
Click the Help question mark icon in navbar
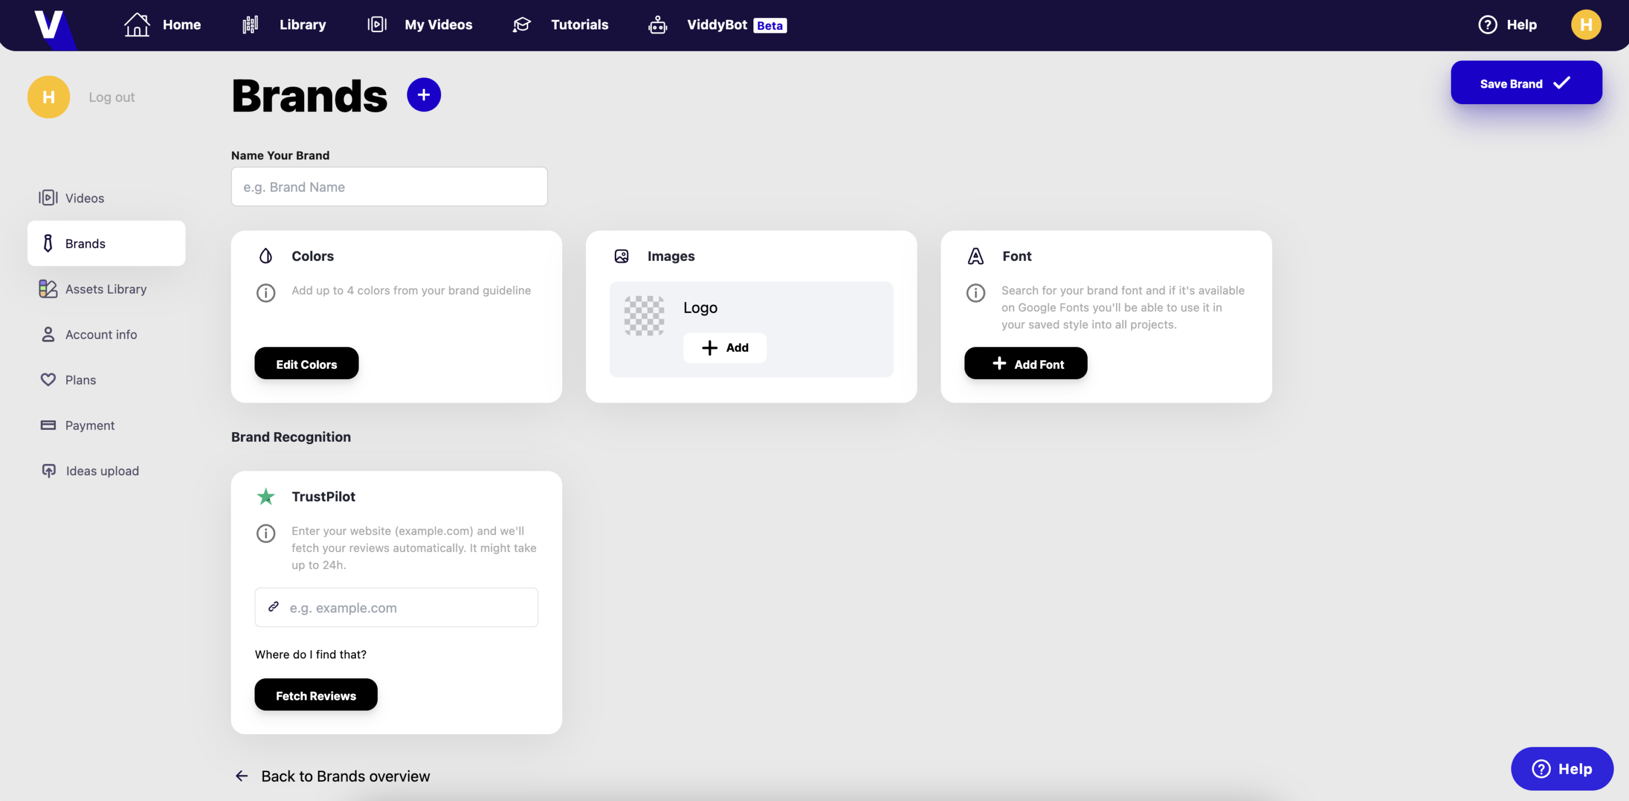coord(1488,25)
